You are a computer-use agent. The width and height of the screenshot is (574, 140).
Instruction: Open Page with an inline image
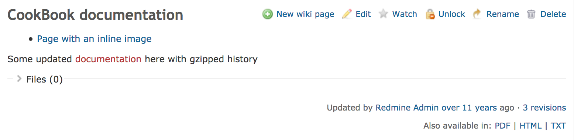[94, 39]
